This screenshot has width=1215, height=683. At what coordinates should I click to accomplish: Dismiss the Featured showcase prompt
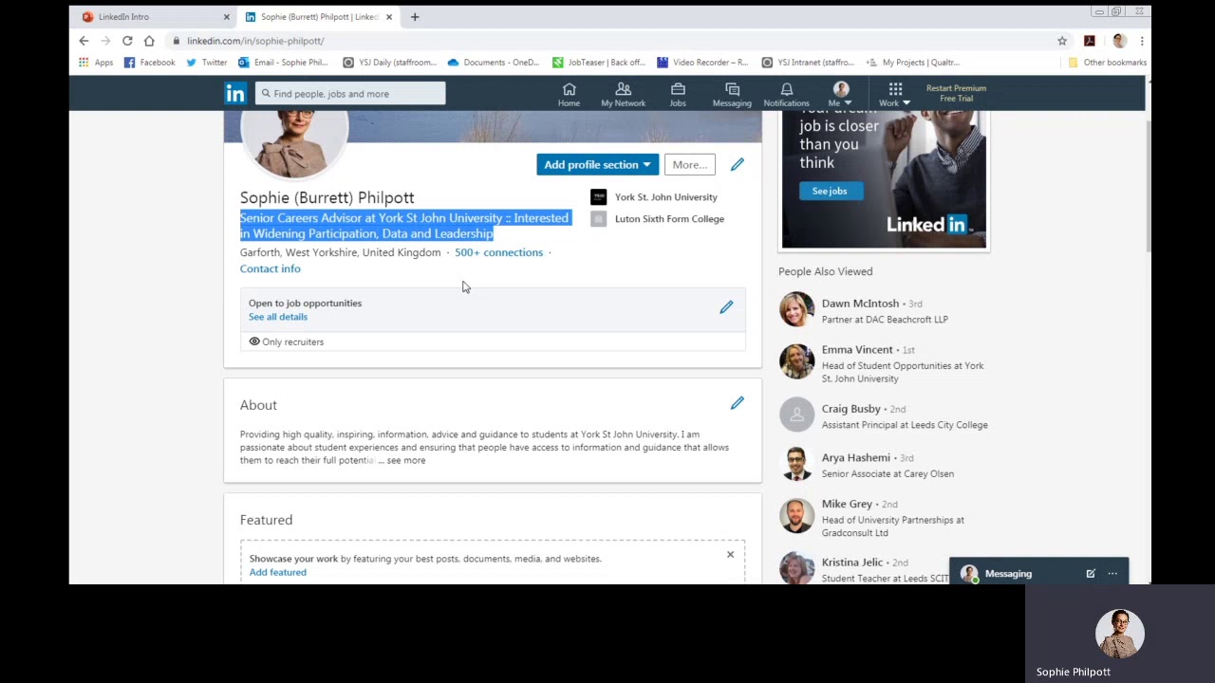coord(730,554)
